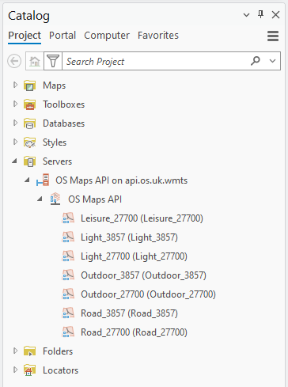
Task: Select Outdoor_3857 (Outdoor_3857) layer
Action: [x=143, y=275]
